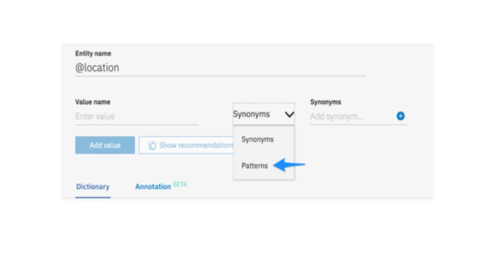Focus the Enter value input field
Screen dimensions: 489x275
[136, 117]
